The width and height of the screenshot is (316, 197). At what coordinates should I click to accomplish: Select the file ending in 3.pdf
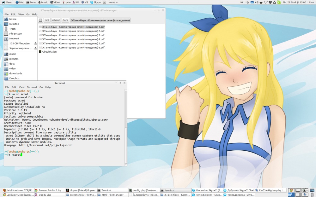point(71,35)
